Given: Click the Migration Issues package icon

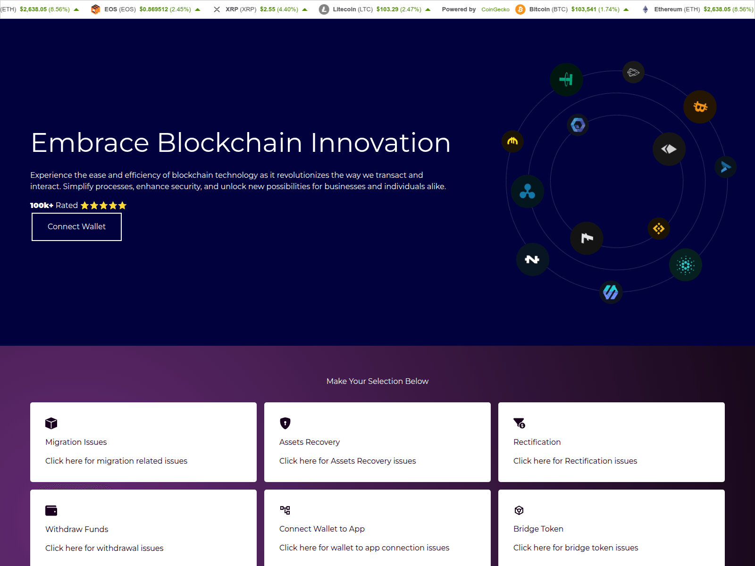Looking at the screenshot, I should (x=51, y=423).
